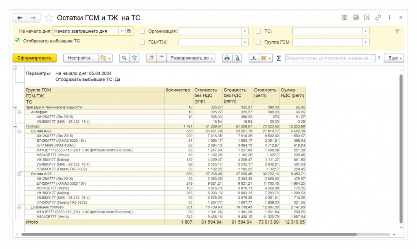Open help question mark next to filter

pos(379,58)
